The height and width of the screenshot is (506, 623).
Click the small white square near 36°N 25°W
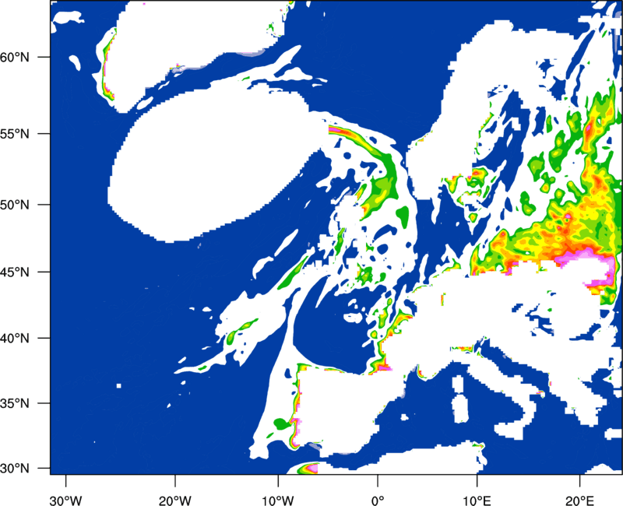pyautogui.click(x=118, y=385)
